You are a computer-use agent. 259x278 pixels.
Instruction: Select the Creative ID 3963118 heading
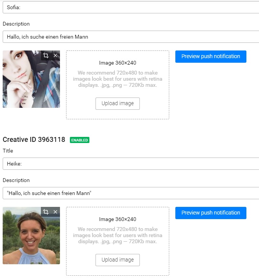[x=34, y=140]
